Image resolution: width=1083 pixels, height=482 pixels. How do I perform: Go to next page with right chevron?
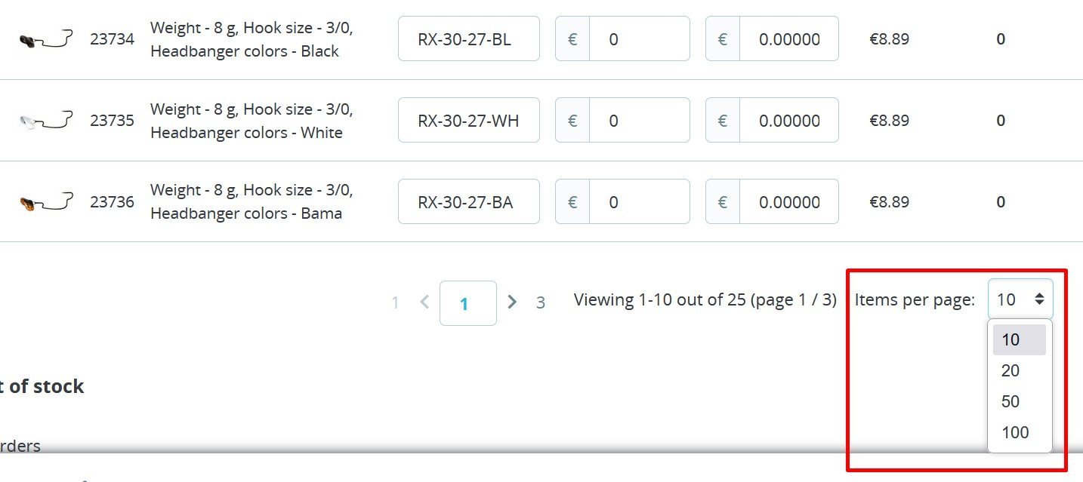pos(512,302)
